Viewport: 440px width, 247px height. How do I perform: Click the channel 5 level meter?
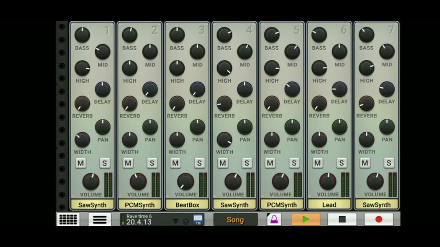[x=298, y=185]
